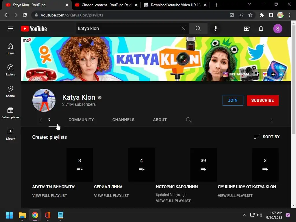296x222 pixels.
Task: Reload the page in Chrome
Action: (x=25, y=15)
